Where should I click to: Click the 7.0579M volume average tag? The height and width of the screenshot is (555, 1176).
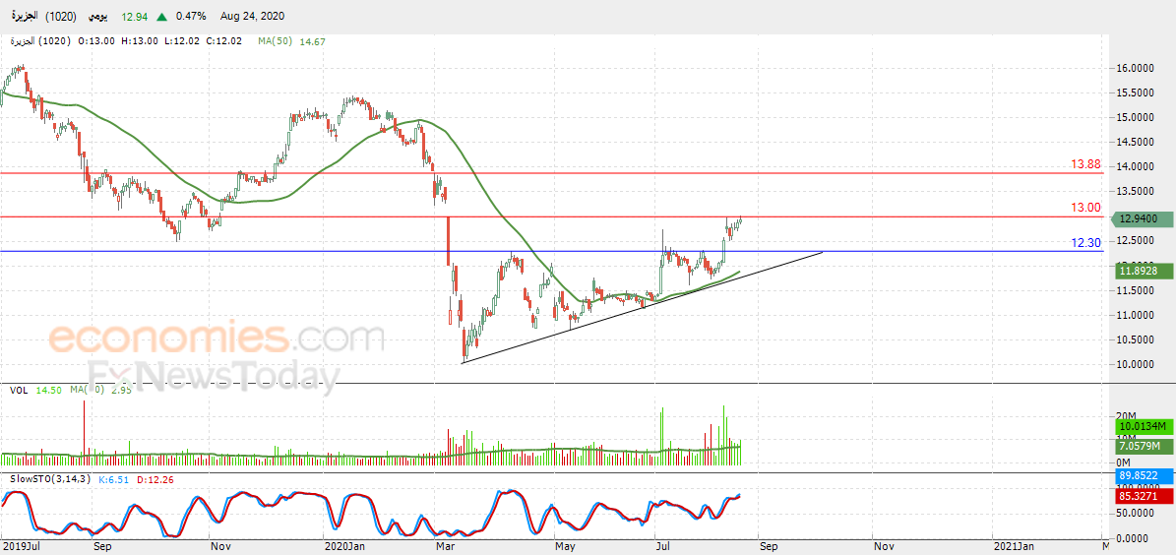point(1141,447)
